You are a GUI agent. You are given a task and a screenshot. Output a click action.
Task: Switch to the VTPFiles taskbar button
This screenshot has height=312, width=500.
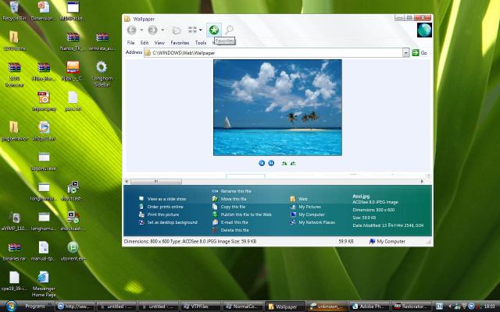coord(201,307)
